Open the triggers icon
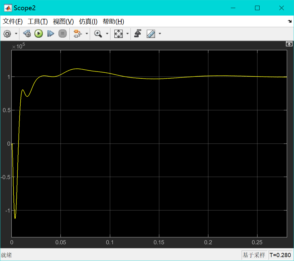294x261 pixels. click(138, 33)
